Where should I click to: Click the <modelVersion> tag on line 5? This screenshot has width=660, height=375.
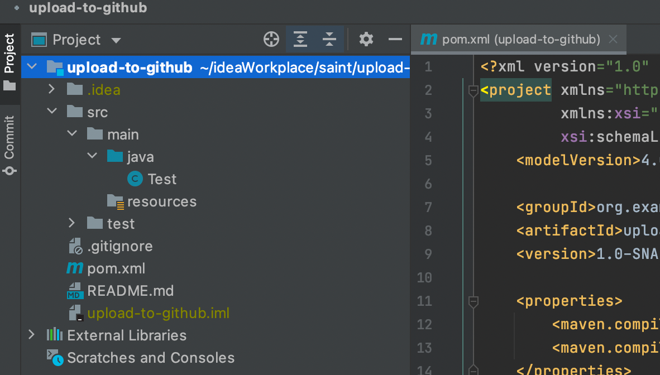coord(578,160)
